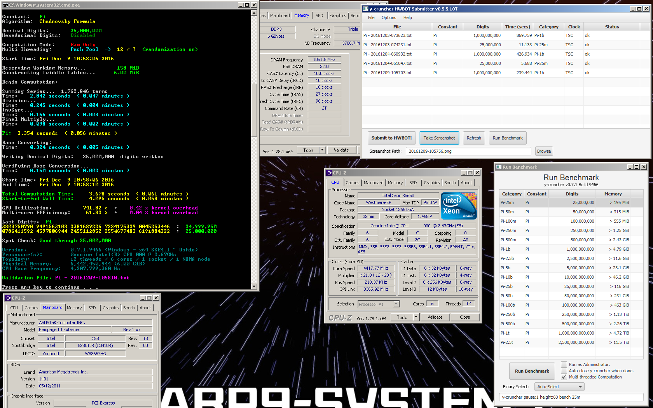653x408 pixels.
Task: Click the Core Speed 4417.77 MHz value
Action: [x=376, y=268]
